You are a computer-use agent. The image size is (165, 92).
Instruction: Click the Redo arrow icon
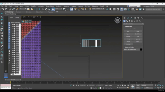coord(6,9)
